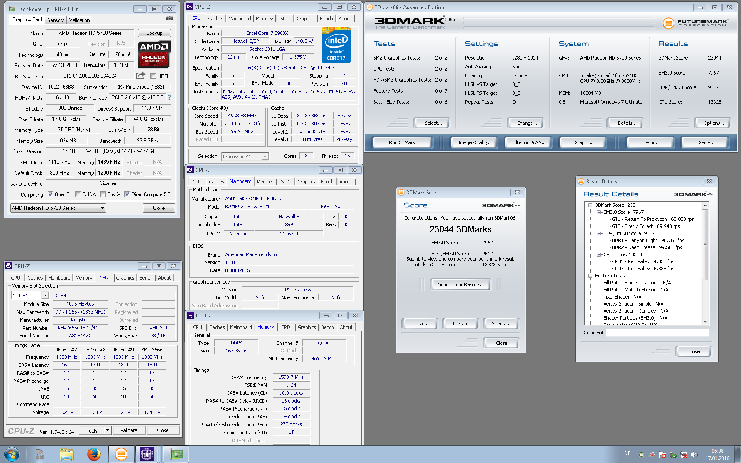
Task: Toggle the DirectCompute 5.0 checkbox
Action: (127, 194)
